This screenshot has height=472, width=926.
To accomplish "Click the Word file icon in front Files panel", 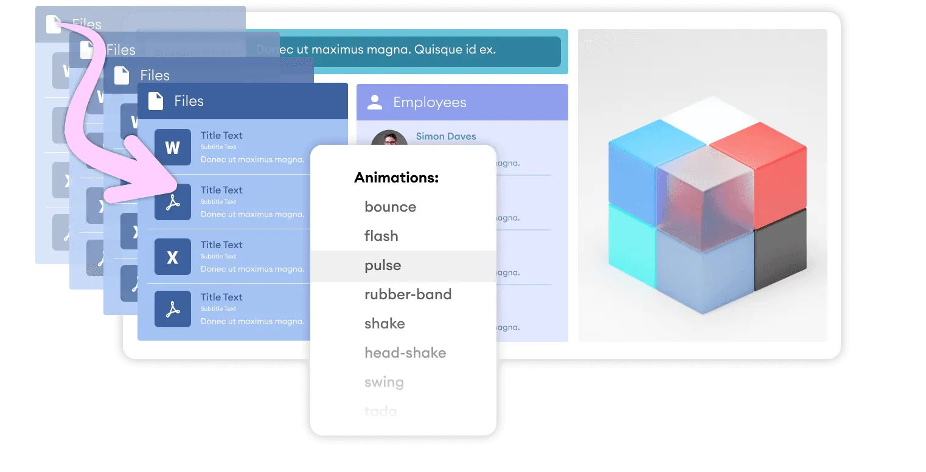I will [173, 147].
